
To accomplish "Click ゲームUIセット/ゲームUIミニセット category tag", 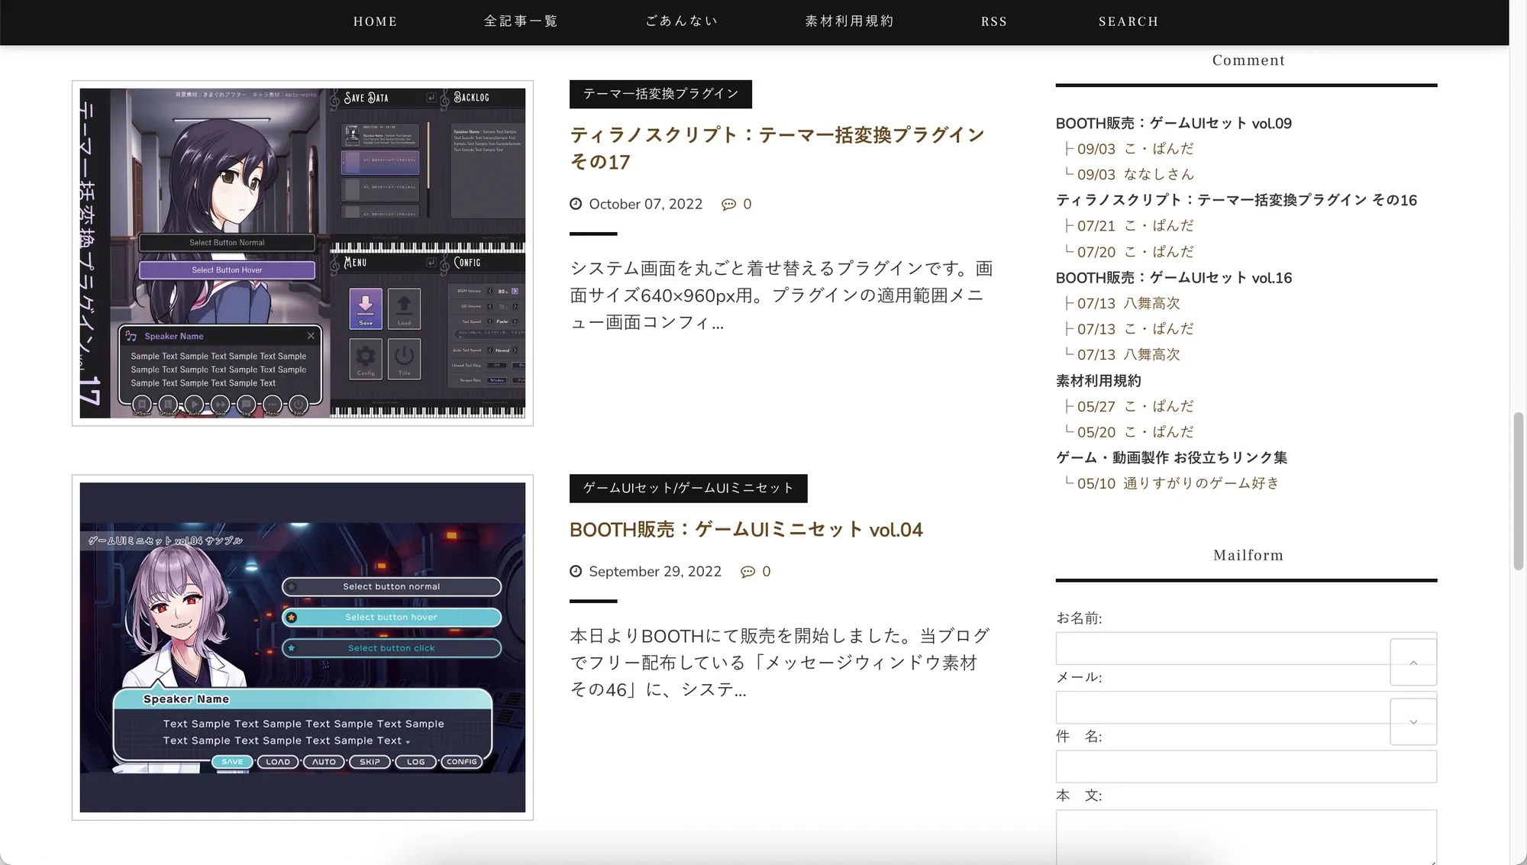I will [688, 489].
